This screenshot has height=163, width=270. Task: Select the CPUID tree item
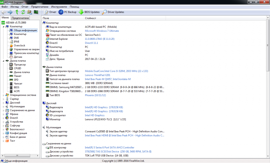(17, 68)
